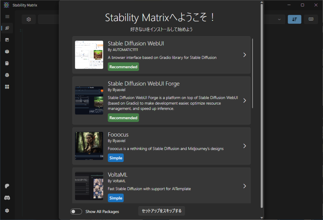323x220 pixels.
Task: Open VoltaML package chevron arrow
Action: pos(244,186)
